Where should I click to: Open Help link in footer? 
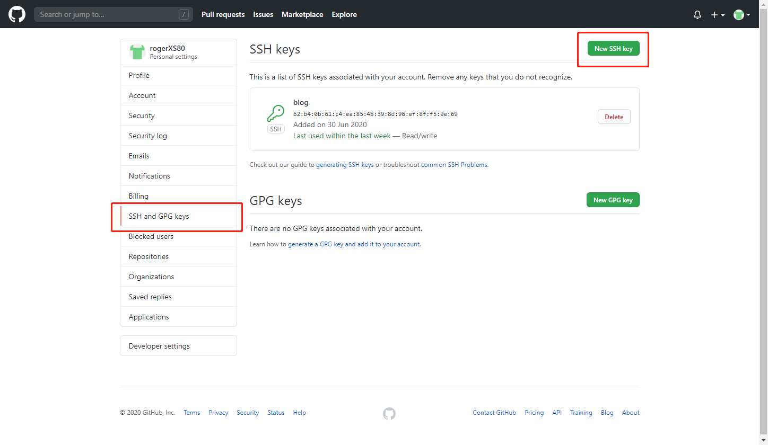[300, 413]
